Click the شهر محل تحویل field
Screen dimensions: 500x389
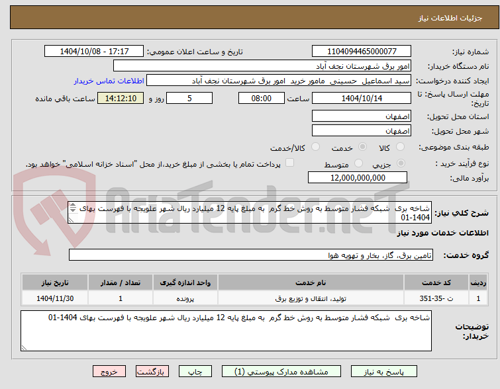point(362,130)
